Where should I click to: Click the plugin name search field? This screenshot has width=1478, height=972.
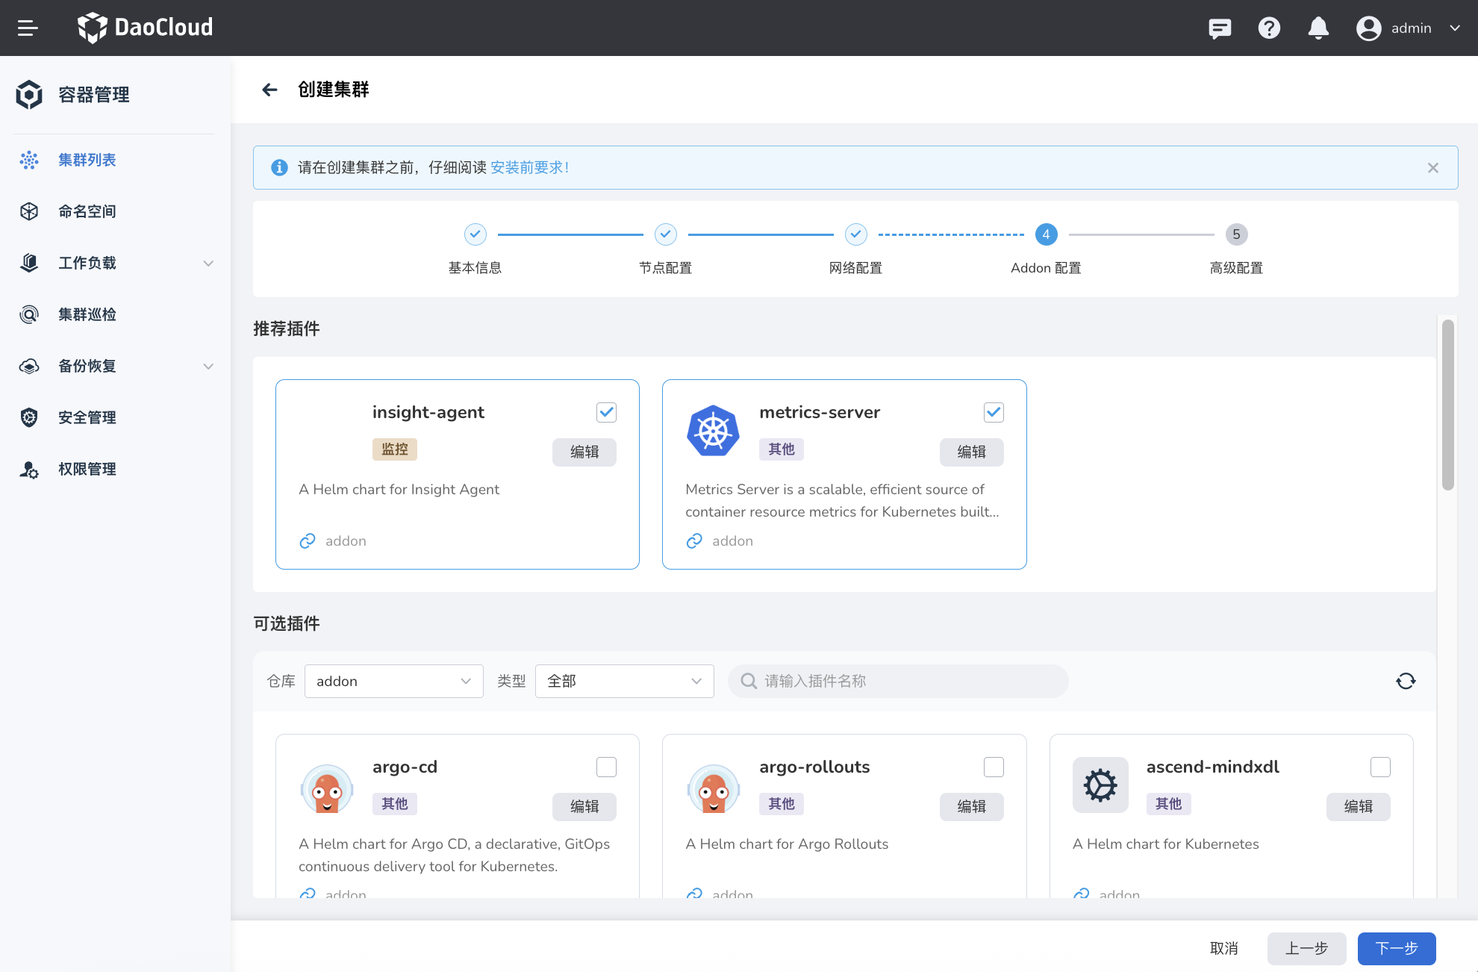click(x=899, y=681)
